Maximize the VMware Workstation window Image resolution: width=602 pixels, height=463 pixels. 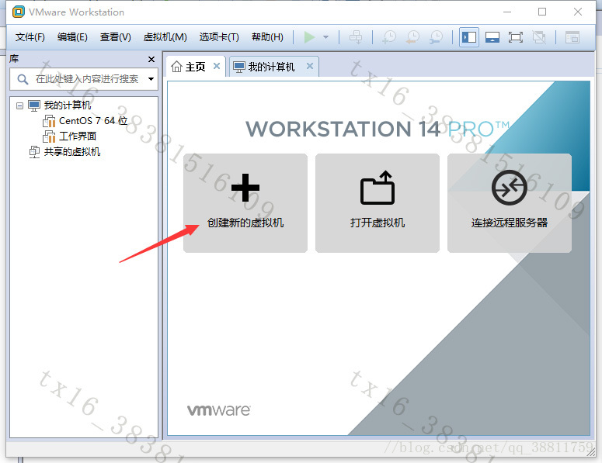pyautogui.click(x=542, y=12)
